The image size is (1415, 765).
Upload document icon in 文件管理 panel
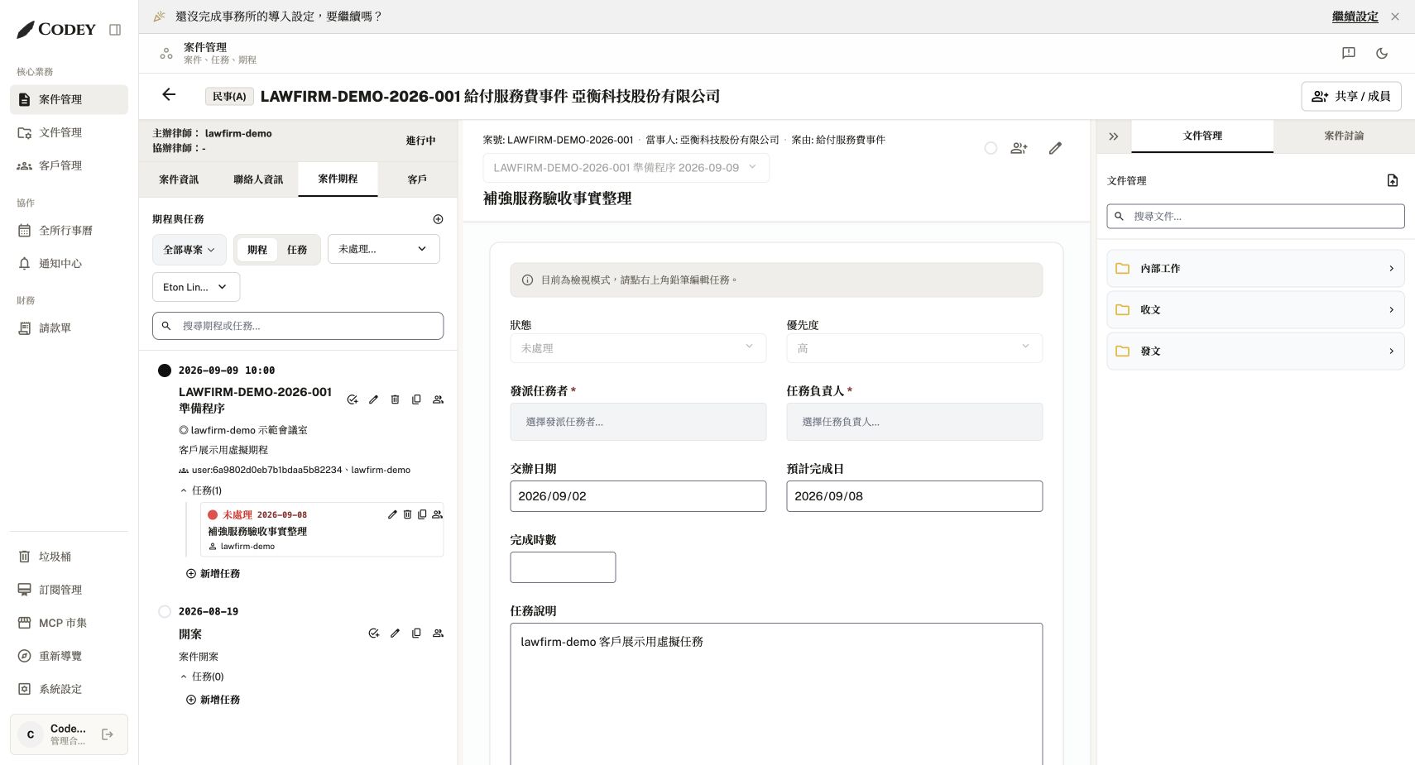pyautogui.click(x=1393, y=180)
